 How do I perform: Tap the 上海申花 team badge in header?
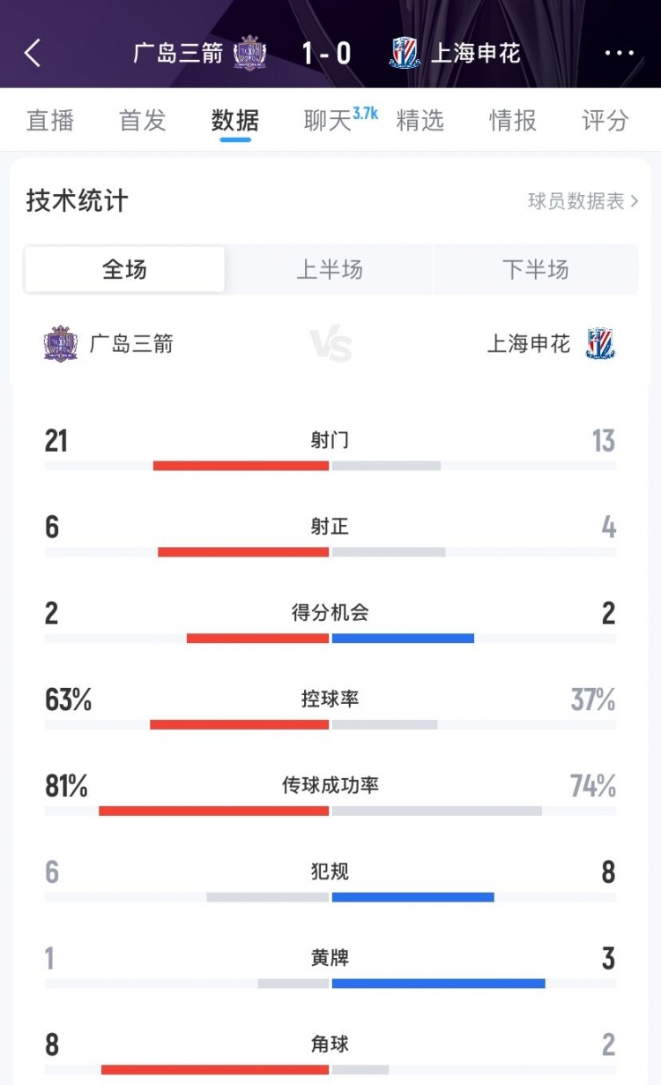click(x=403, y=53)
